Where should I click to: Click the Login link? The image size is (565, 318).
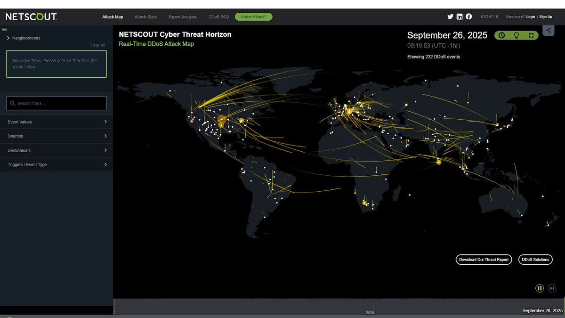click(x=531, y=17)
